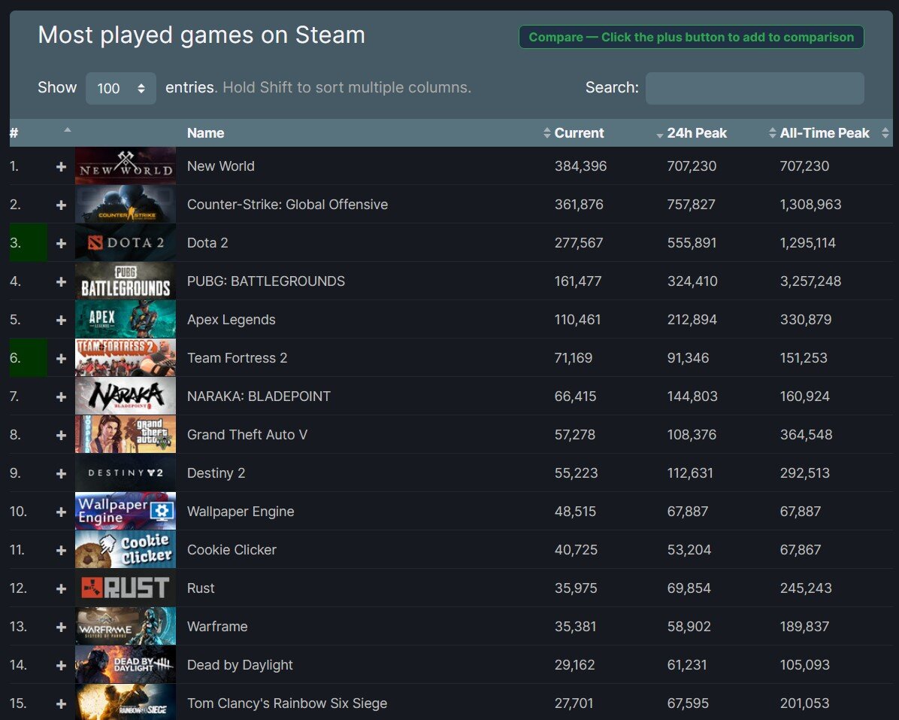
Task: Add Rainbow Six Siege to comparison
Action: pyautogui.click(x=62, y=704)
